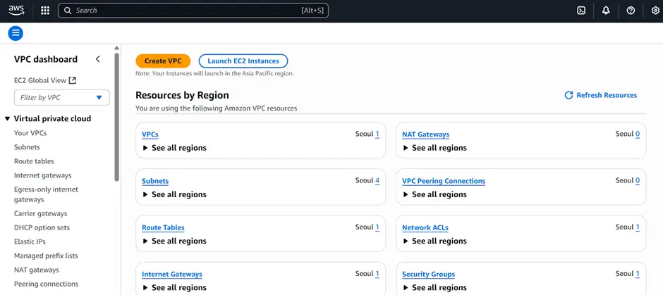
Task: Click the Launch EC2 Instances button
Action: point(243,61)
